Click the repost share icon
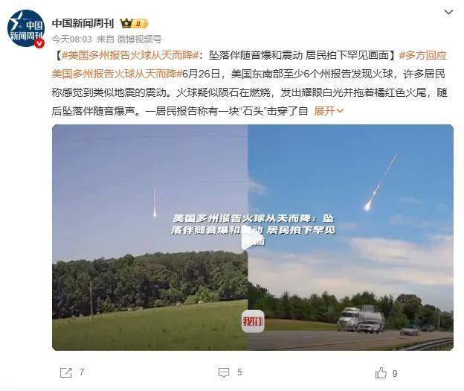This screenshot has width=464, height=391. tap(65, 372)
